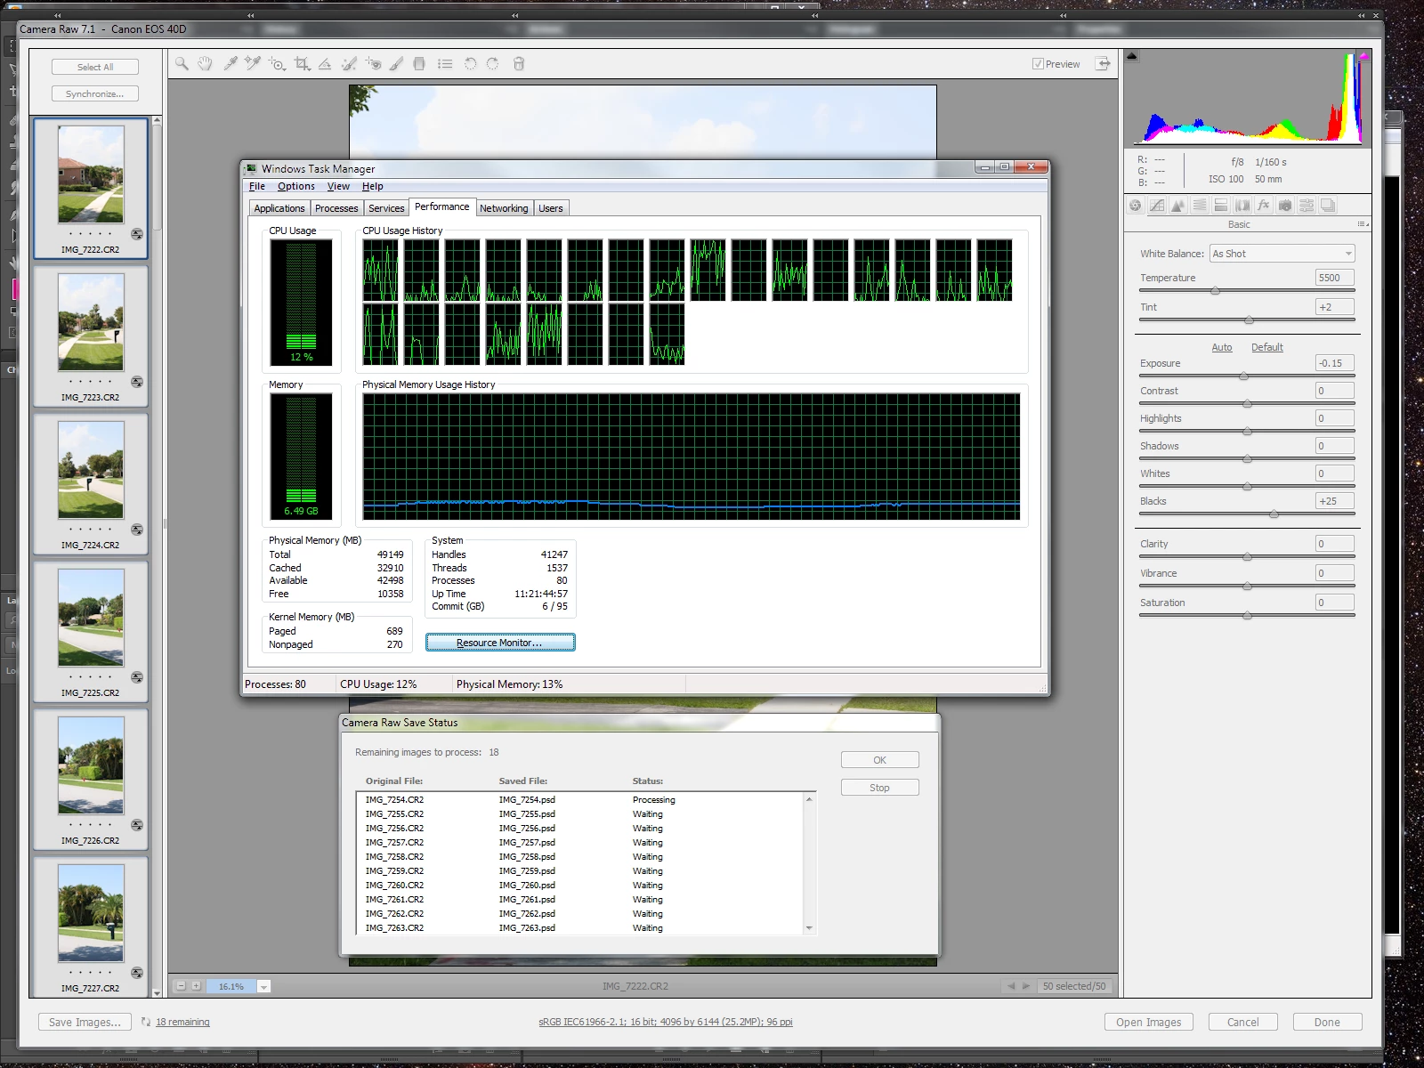Open Task Manager View menu
This screenshot has height=1068, width=1424.
(x=338, y=186)
